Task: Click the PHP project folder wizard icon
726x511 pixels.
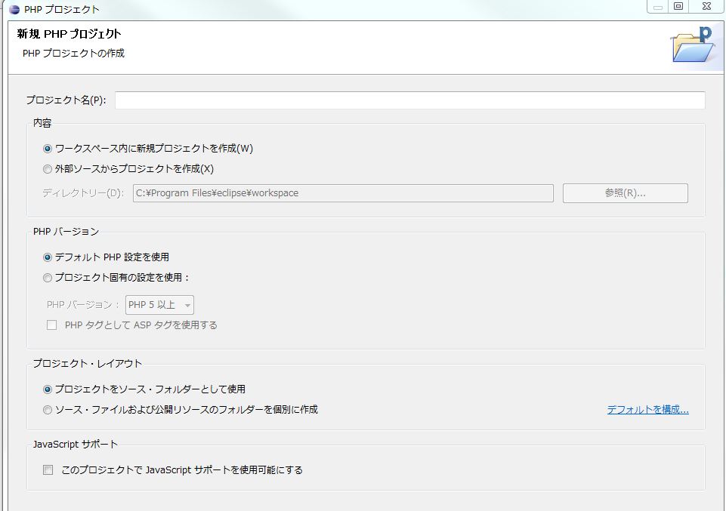Action: pos(693,45)
